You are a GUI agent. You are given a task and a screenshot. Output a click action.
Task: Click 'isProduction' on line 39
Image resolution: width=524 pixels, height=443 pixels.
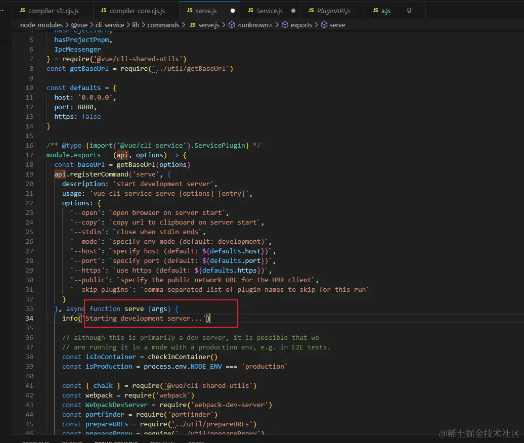(109, 367)
